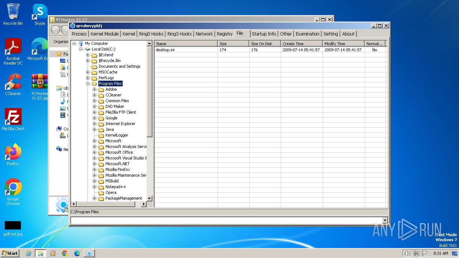Launch Google Chrome from the desktop
The image size is (459, 258).
point(13,192)
